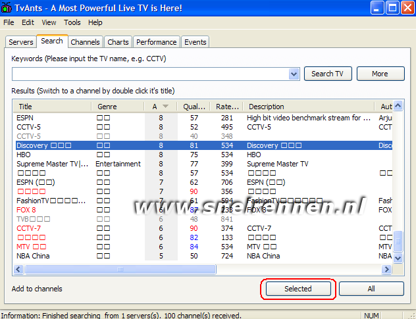416x319 pixels.
Task: Switch to the Performance tab
Action: pos(157,42)
